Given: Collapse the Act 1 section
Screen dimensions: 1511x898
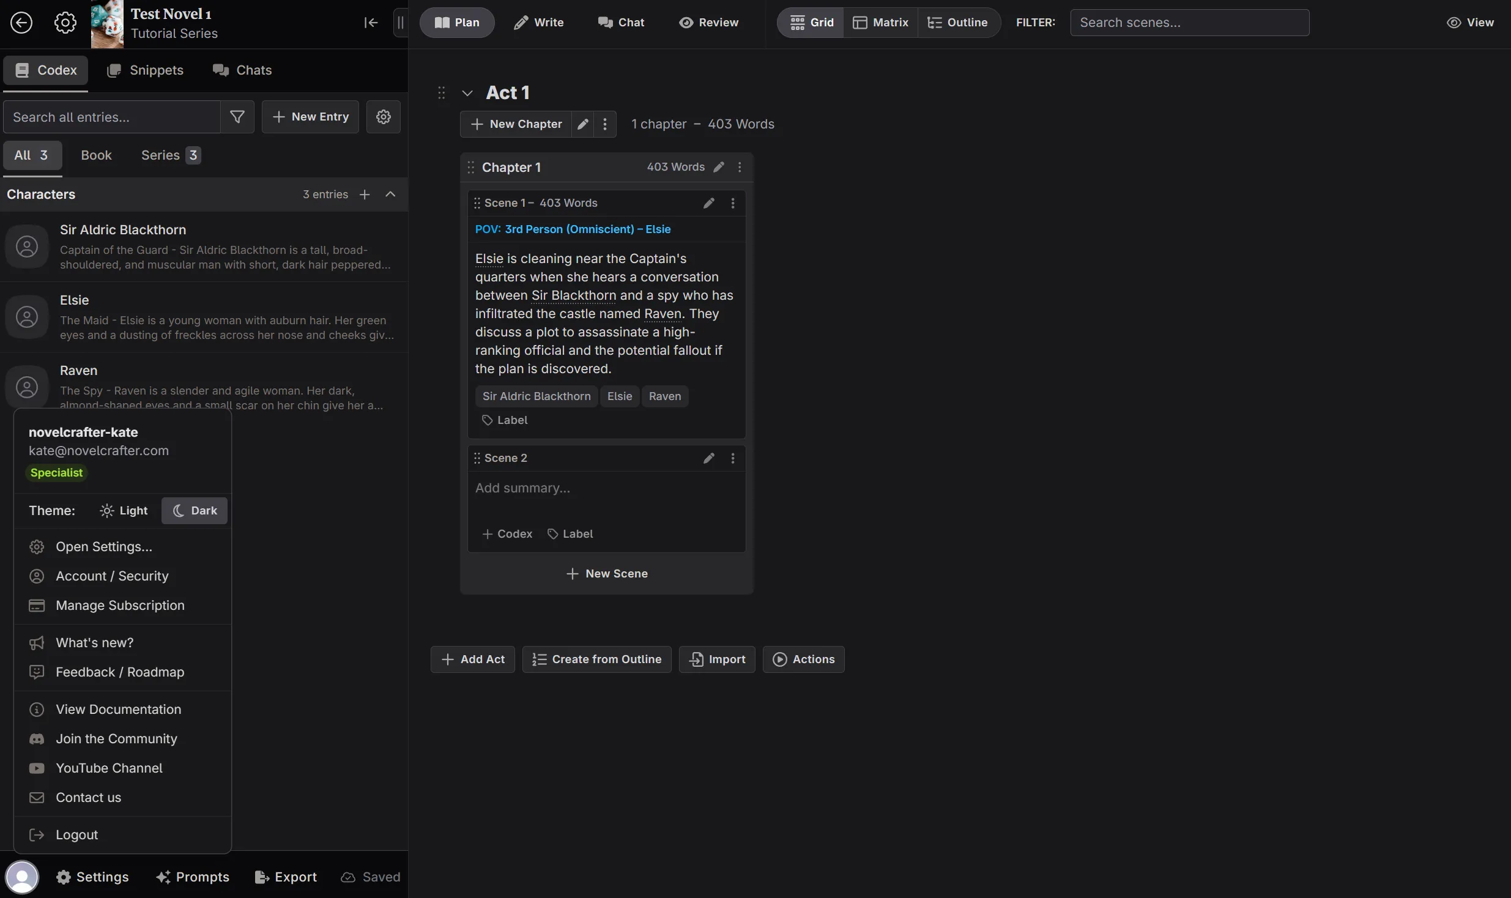Looking at the screenshot, I should (x=467, y=92).
